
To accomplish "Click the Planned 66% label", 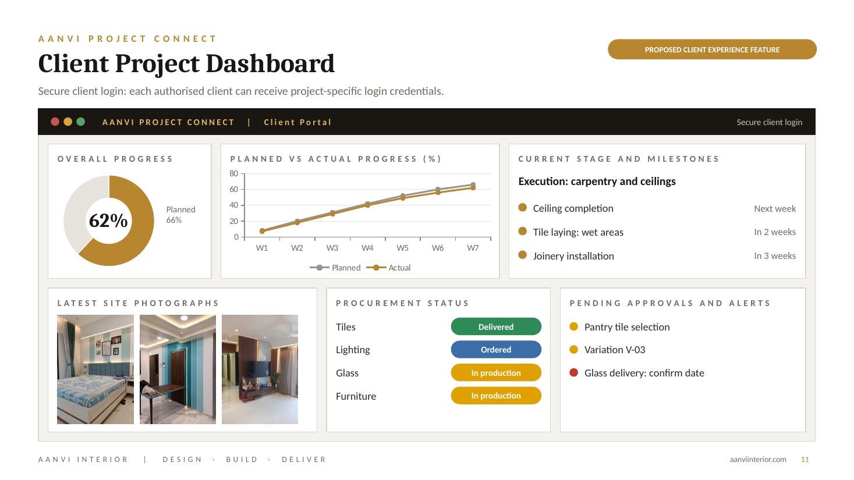I will click(x=180, y=215).
